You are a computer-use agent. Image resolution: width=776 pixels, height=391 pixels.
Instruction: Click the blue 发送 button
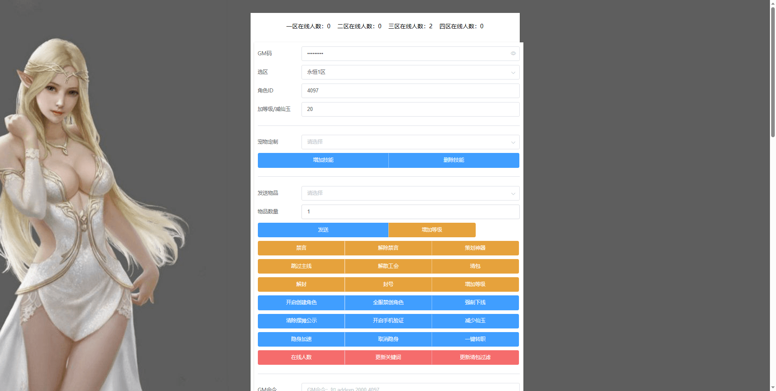(x=323, y=230)
